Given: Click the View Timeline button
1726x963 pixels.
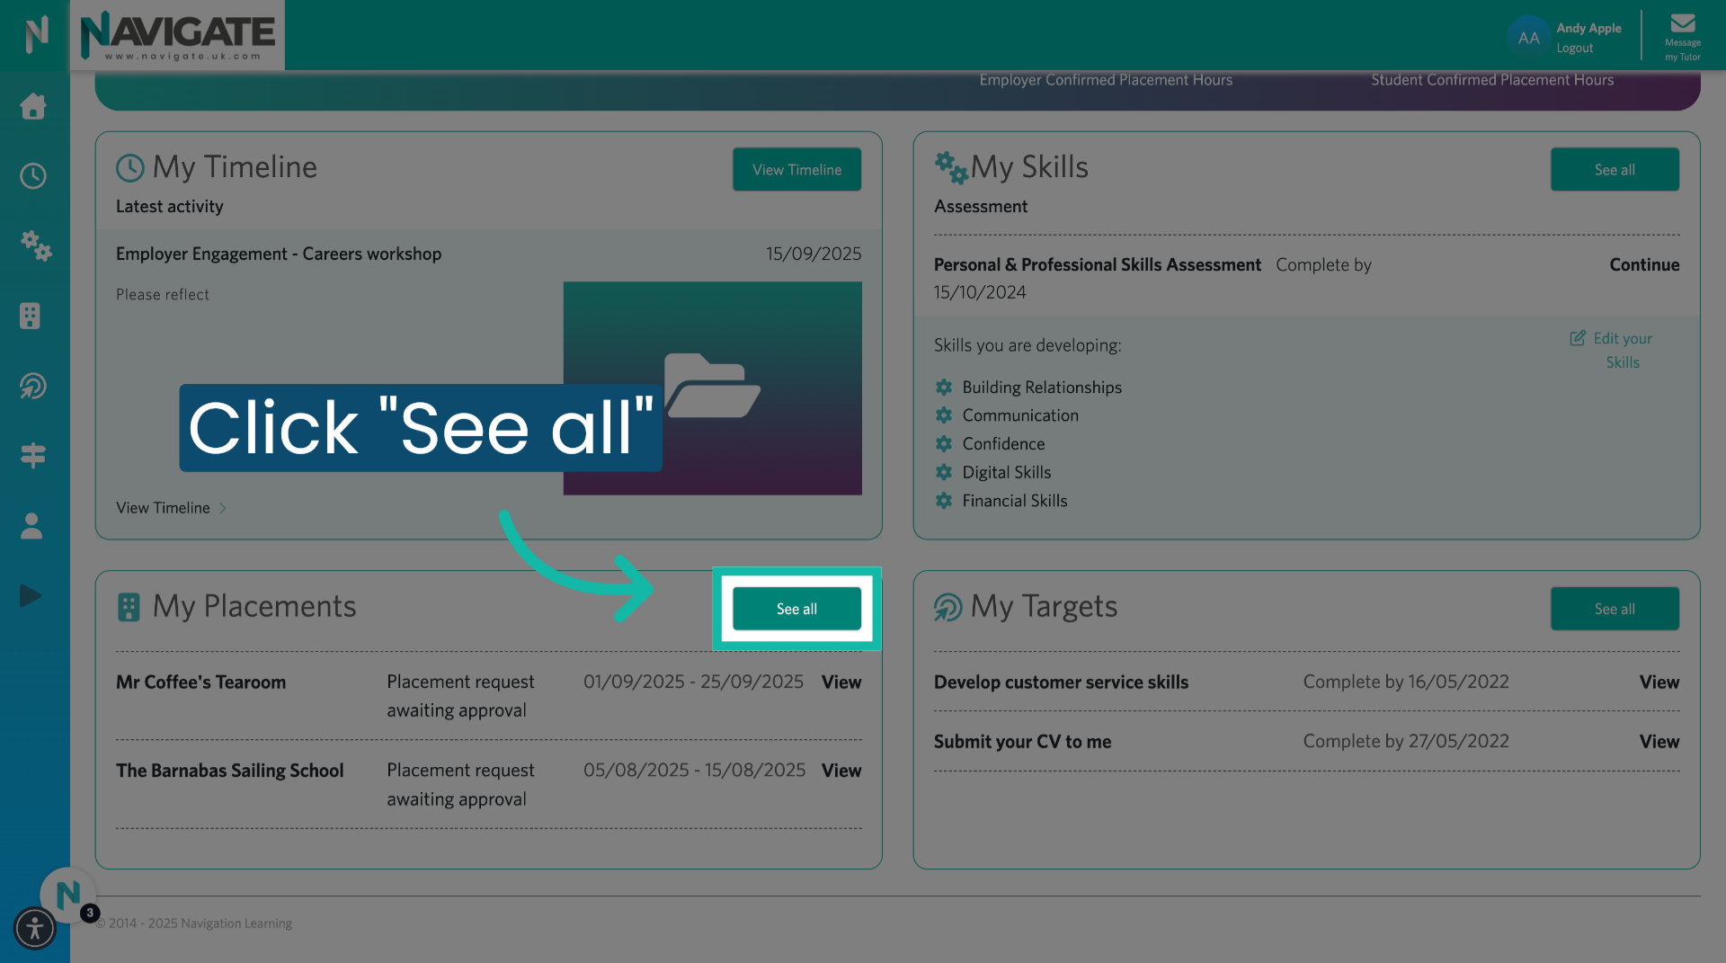Looking at the screenshot, I should (x=796, y=170).
